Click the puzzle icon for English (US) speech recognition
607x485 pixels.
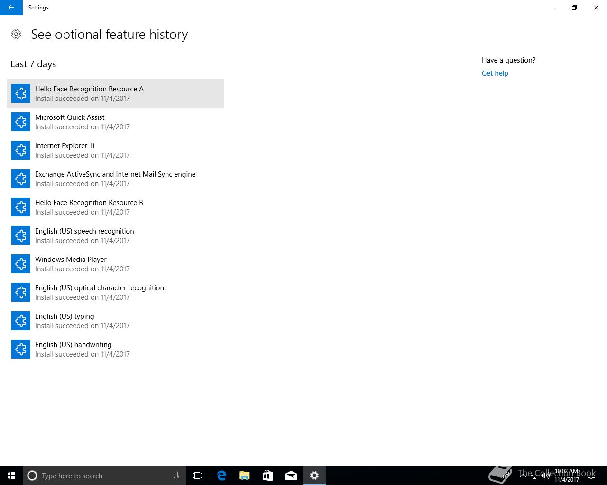tap(21, 235)
